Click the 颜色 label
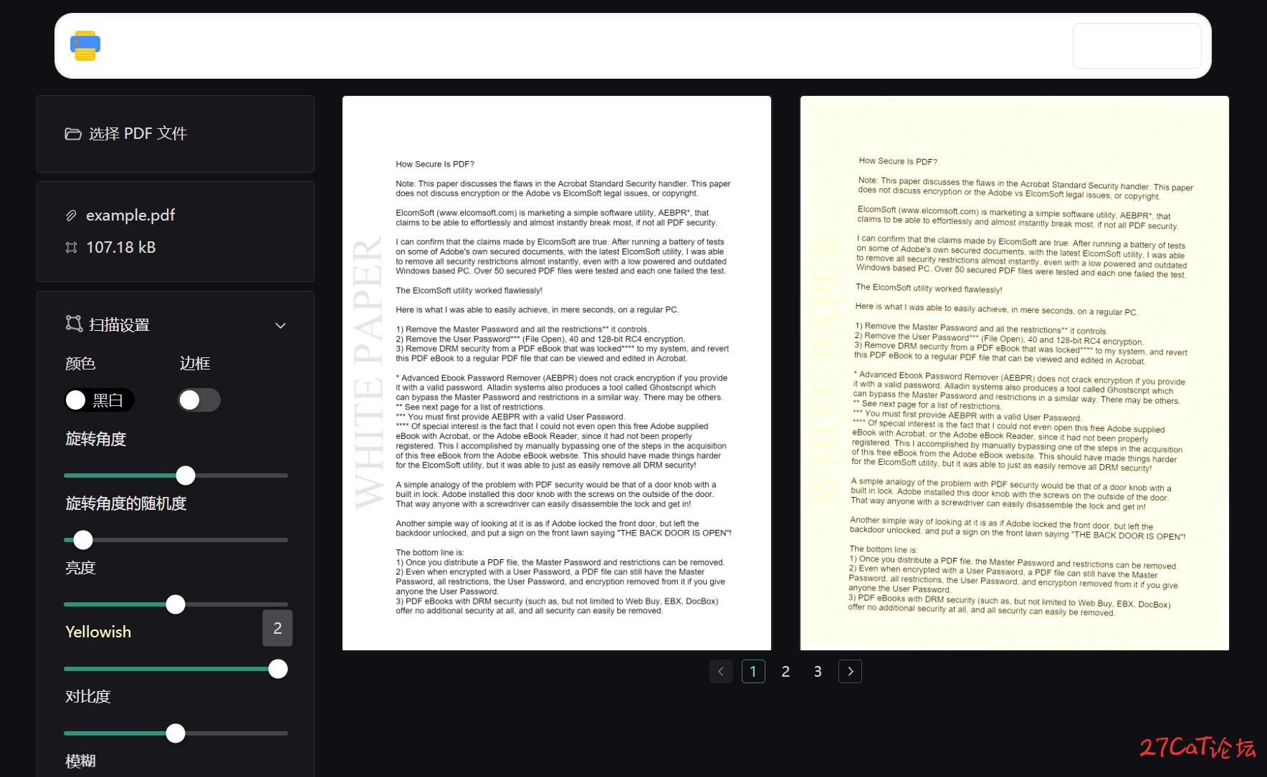This screenshot has width=1267, height=777. pyautogui.click(x=80, y=364)
